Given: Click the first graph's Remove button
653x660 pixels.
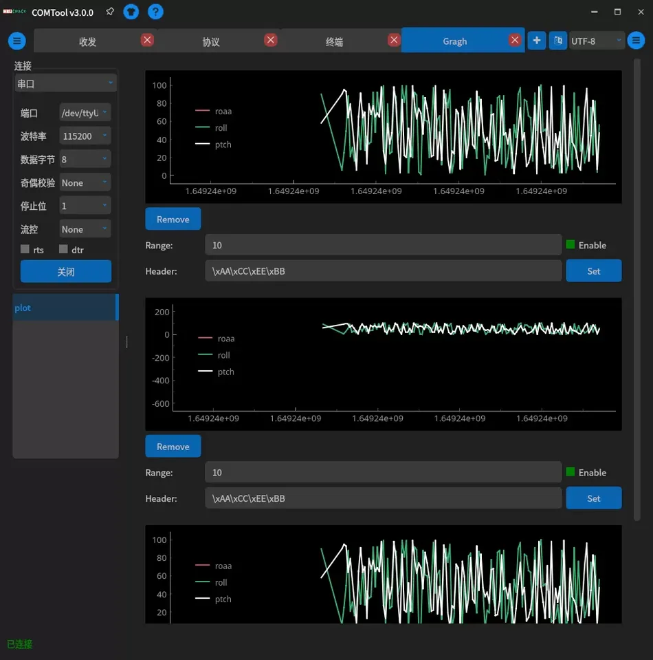Looking at the screenshot, I should coord(173,220).
